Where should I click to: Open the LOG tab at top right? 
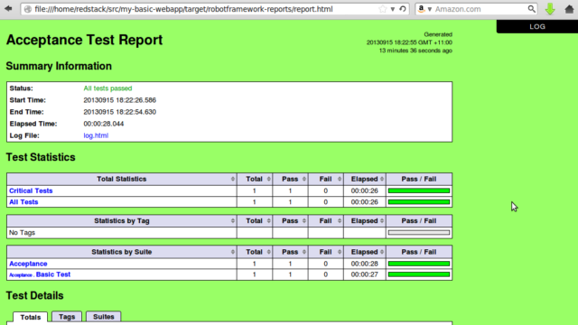[537, 26]
